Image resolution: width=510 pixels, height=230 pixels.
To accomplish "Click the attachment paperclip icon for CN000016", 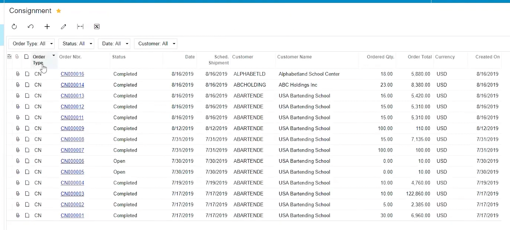I will tap(17, 74).
